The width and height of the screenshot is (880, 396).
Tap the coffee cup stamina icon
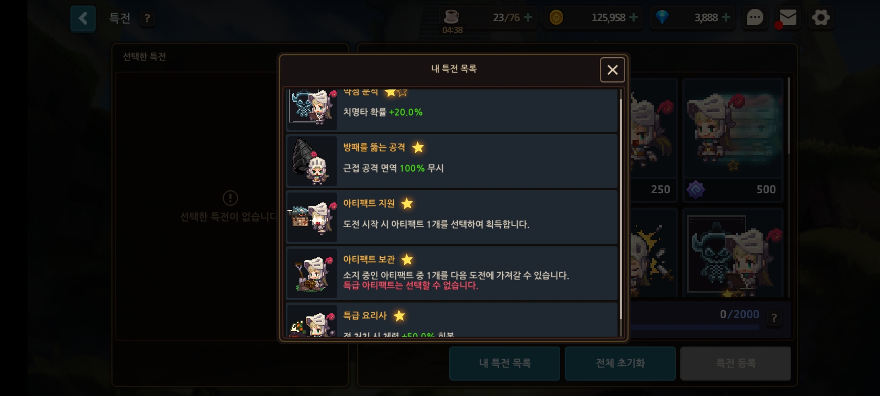coord(451,16)
